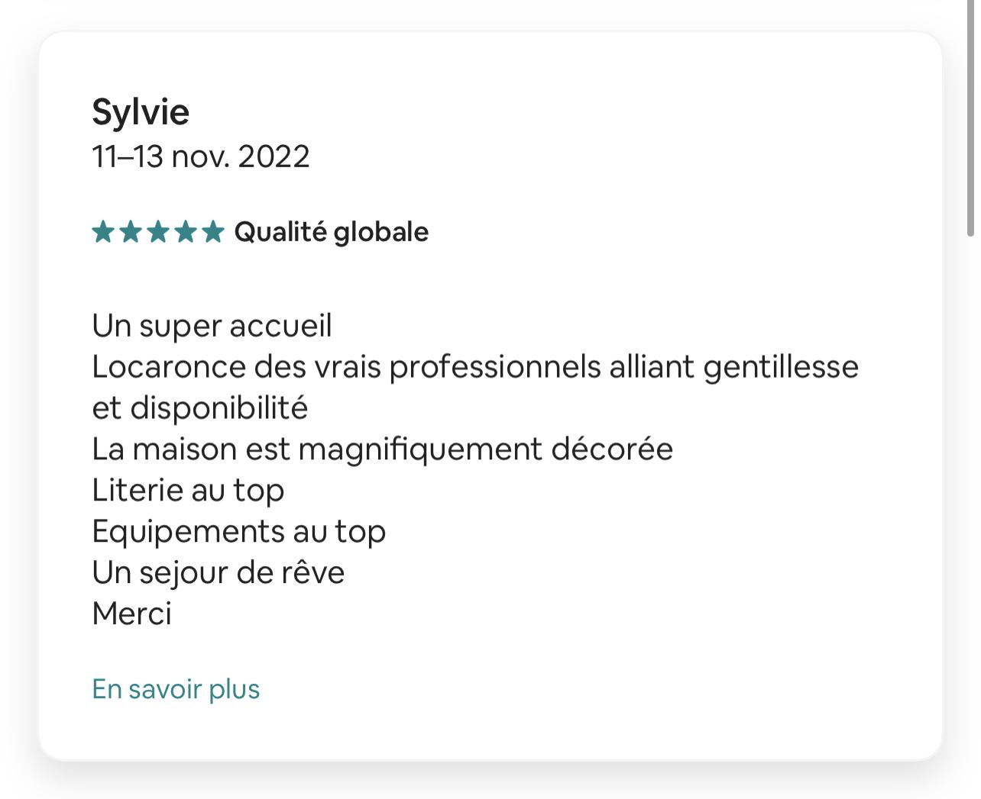Click the word 'Merci' closing the review
Viewport: 981px width, 799px height.
pos(131,614)
